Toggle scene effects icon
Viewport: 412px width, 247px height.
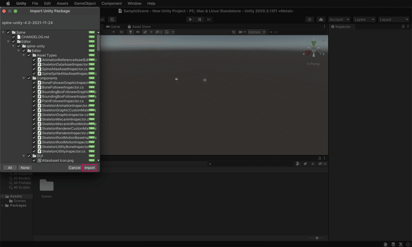pos(145,32)
